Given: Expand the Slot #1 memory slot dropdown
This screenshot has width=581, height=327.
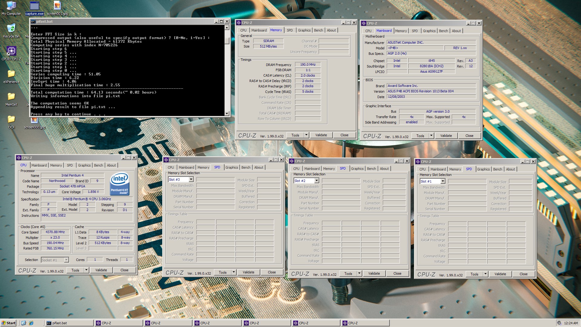Looking at the screenshot, I should click(x=443, y=181).
